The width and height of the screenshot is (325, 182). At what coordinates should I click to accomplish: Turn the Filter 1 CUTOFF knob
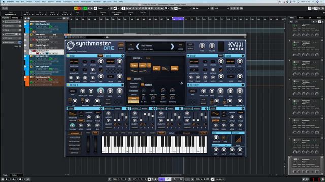click(101, 91)
